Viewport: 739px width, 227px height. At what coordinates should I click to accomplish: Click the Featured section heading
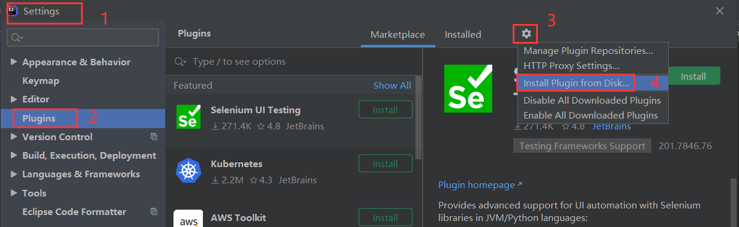(x=193, y=86)
